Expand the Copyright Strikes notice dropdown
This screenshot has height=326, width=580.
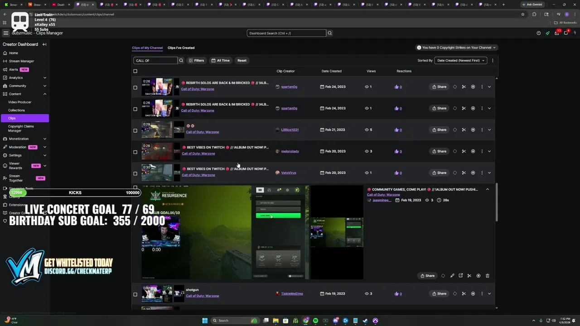click(x=457, y=48)
